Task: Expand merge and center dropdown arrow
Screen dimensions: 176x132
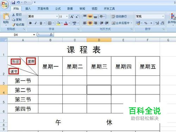Action: coord(131,23)
